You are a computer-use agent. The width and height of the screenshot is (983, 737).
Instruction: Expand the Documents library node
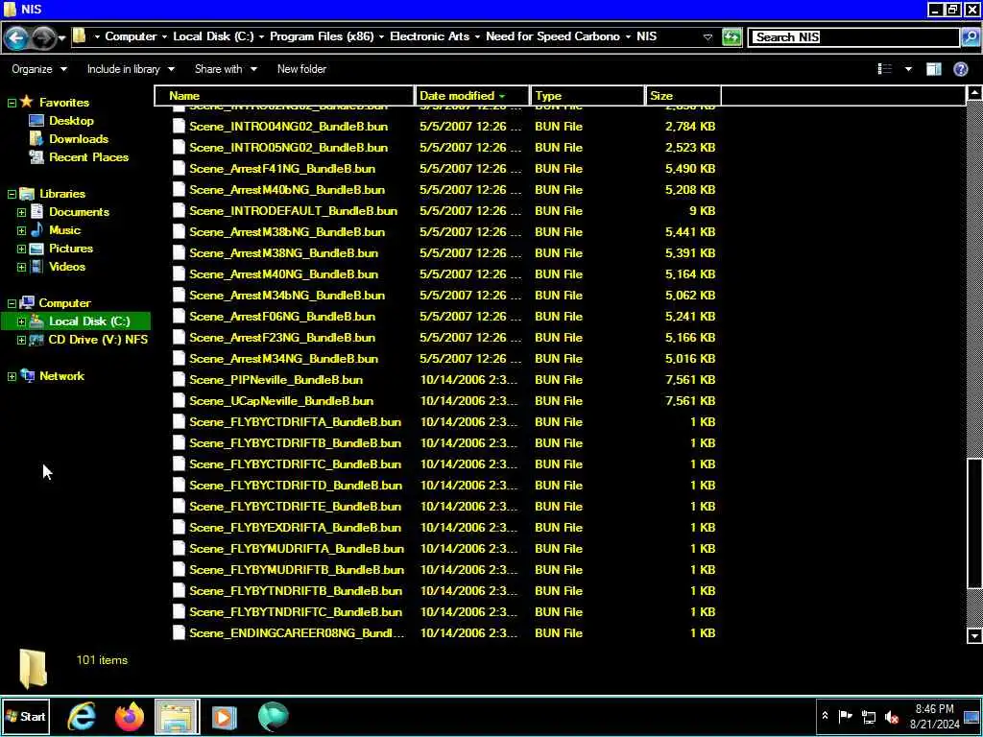pos(21,212)
